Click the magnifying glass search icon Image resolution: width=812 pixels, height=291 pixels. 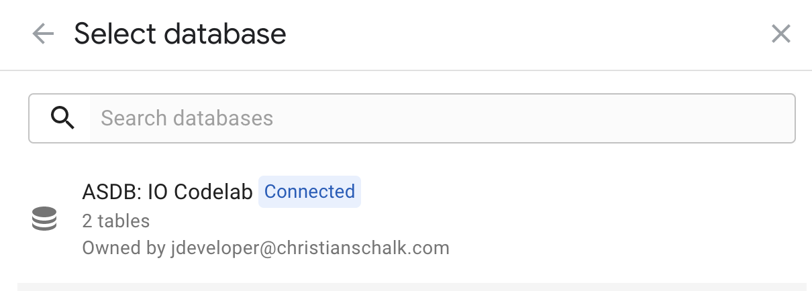pos(62,118)
